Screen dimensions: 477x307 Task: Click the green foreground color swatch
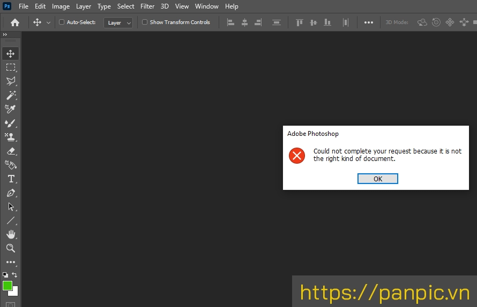tap(8, 286)
